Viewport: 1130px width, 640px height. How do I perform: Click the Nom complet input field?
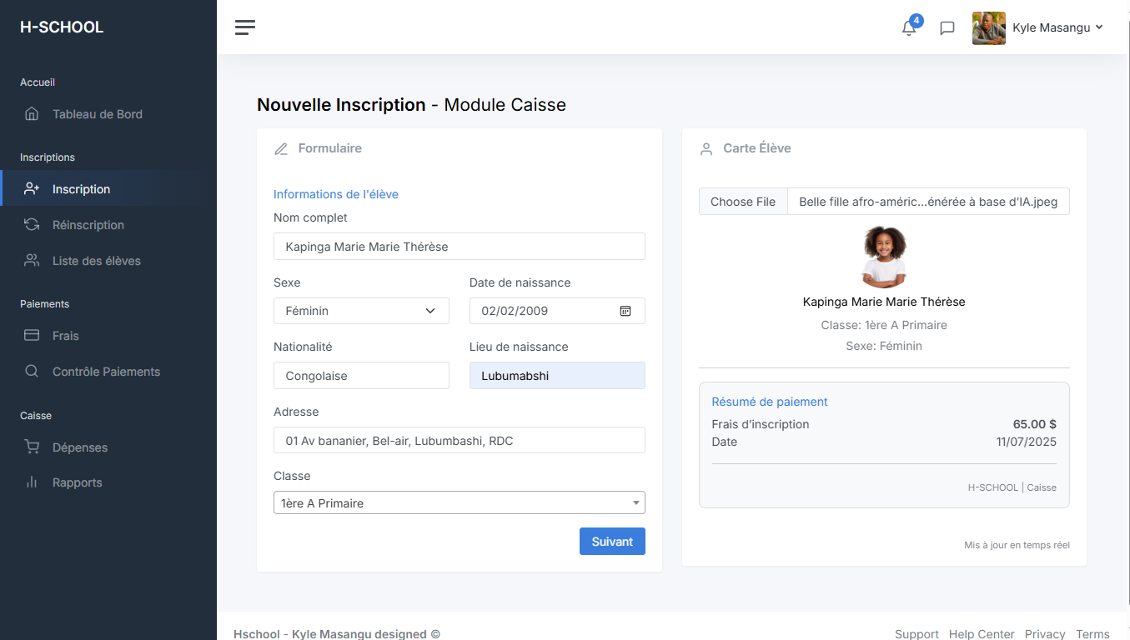pos(460,247)
